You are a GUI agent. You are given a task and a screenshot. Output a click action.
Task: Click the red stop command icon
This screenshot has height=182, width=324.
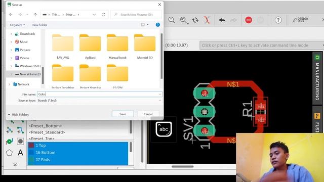(x=249, y=20)
